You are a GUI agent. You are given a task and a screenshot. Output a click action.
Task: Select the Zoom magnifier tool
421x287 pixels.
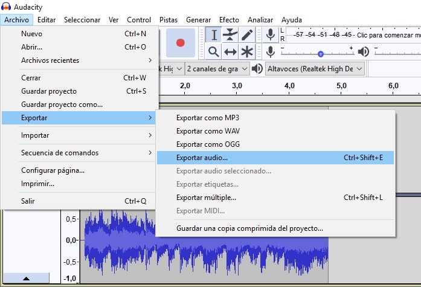214,51
